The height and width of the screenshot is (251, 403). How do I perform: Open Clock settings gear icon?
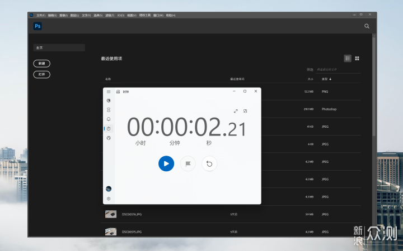pyautogui.click(x=109, y=199)
